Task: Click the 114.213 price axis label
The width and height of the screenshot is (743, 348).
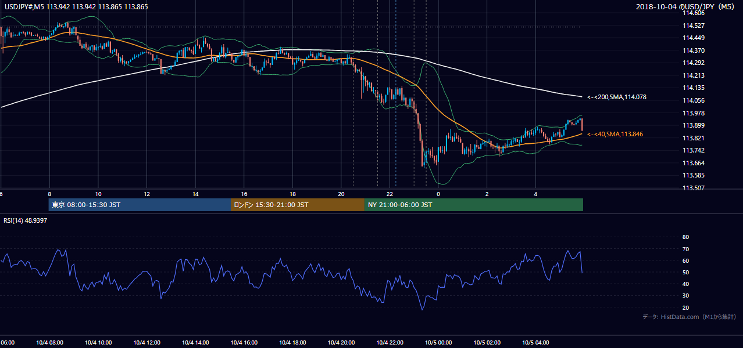Action: coord(693,75)
